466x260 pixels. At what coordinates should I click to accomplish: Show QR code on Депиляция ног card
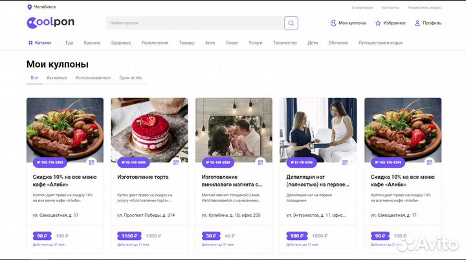(x=345, y=163)
